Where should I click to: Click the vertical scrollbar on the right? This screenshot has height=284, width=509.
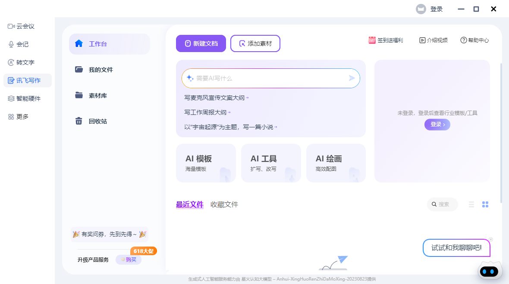(501, 133)
